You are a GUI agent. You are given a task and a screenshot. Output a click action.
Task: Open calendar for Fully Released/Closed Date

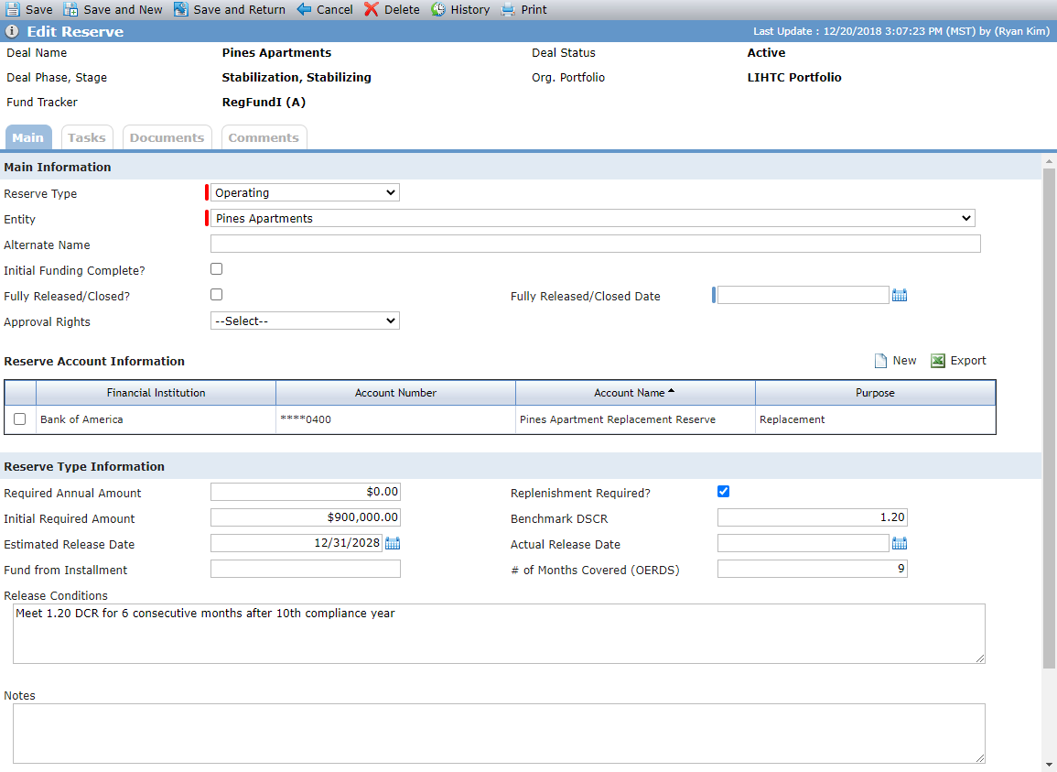[x=900, y=295]
